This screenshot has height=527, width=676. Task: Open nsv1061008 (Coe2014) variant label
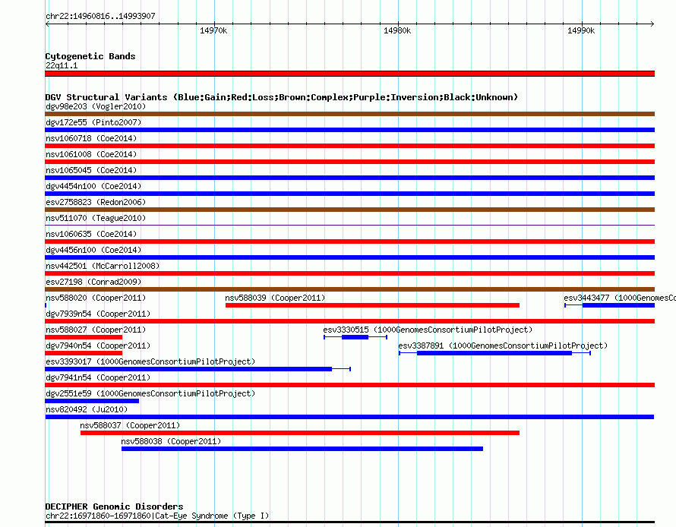click(x=91, y=154)
